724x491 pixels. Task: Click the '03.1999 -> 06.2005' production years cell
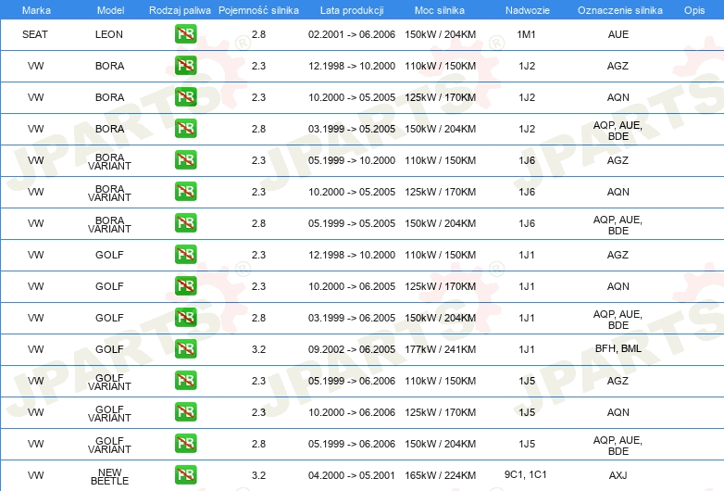point(352,318)
